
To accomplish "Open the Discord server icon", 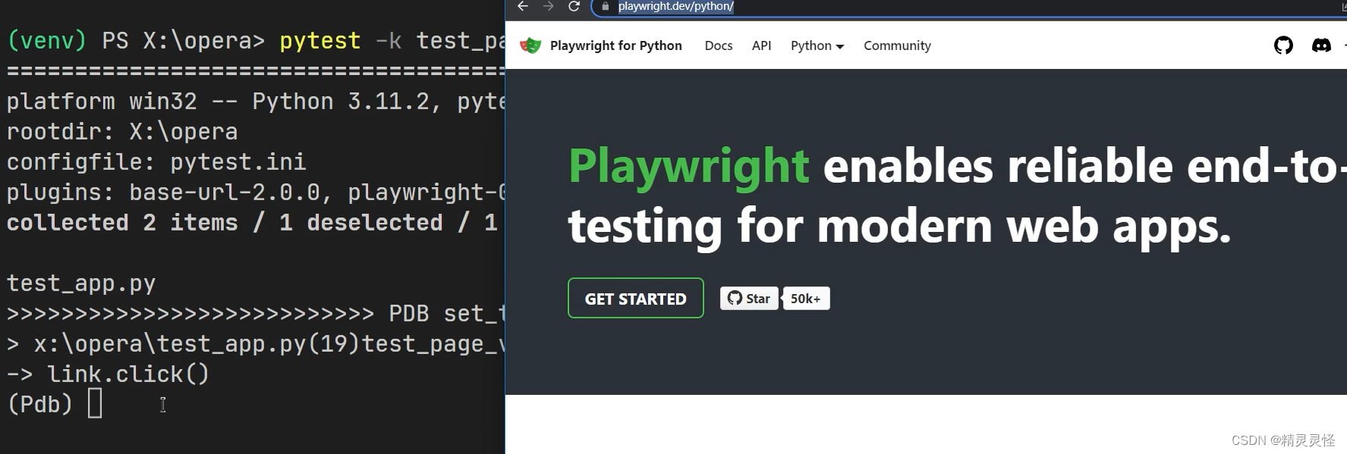I will (1321, 45).
